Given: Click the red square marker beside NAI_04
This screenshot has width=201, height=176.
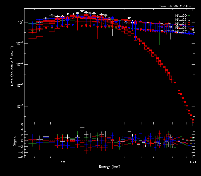Looking at the screenshot, I should click(x=189, y=24).
